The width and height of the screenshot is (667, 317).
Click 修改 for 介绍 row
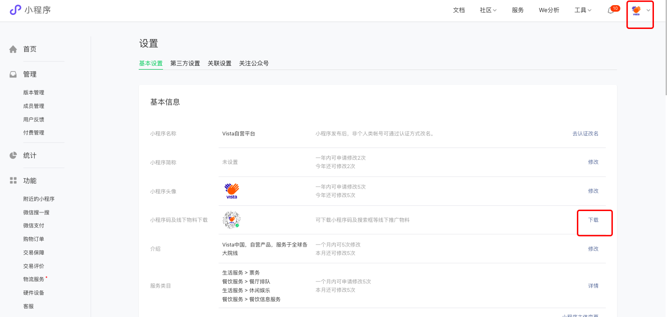click(x=593, y=249)
